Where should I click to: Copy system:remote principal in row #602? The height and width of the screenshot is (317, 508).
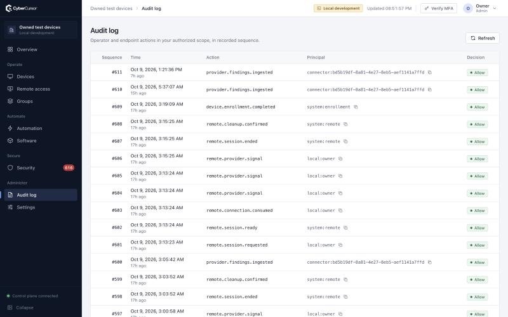pos(345,228)
